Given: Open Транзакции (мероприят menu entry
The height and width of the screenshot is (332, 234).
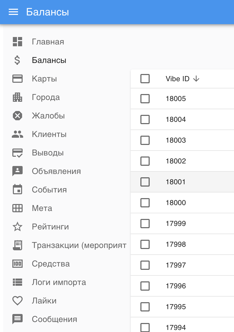Looking at the screenshot, I should (79, 245).
